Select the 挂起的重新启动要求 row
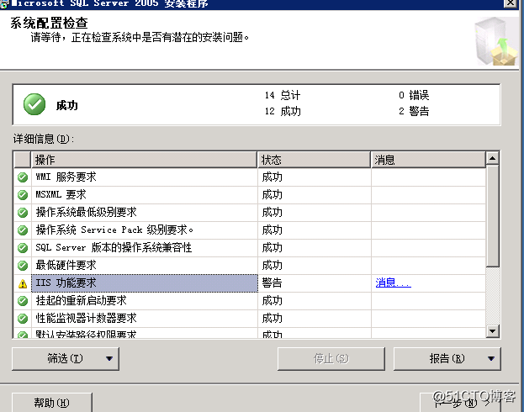This screenshot has height=412, width=524. point(250,301)
